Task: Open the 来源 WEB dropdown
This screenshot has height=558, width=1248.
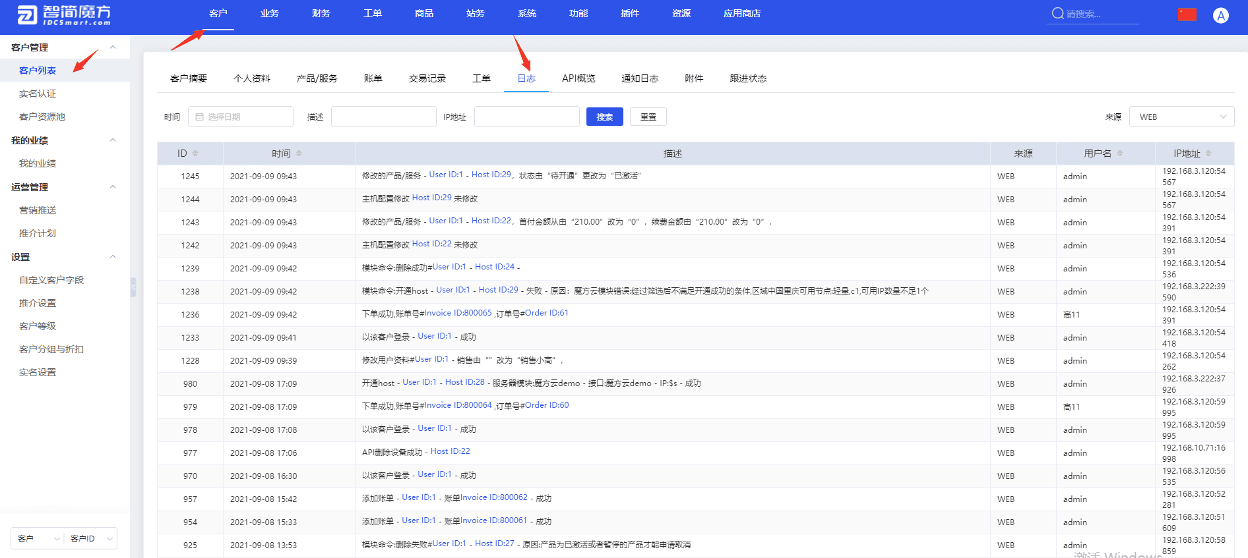Action: (1181, 117)
